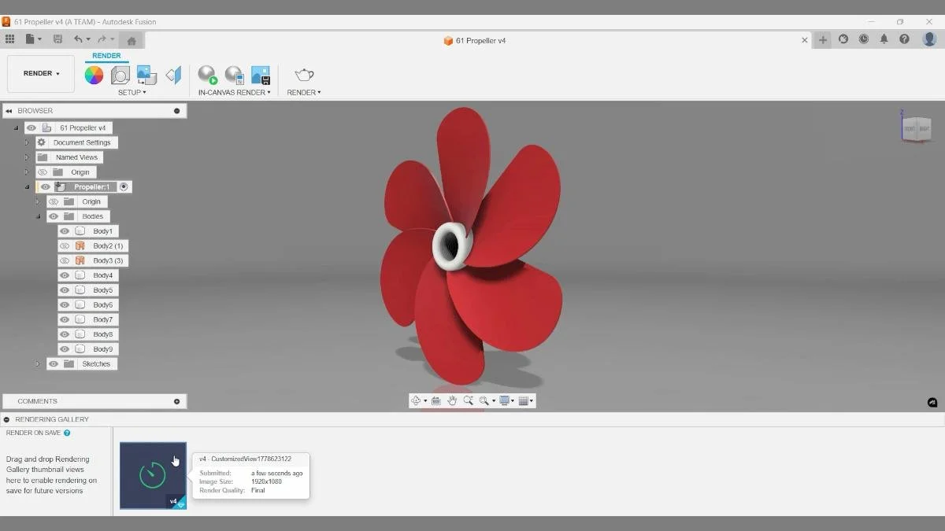
Task: Open Scene Settings in the Setup group
Action: [x=120, y=75]
